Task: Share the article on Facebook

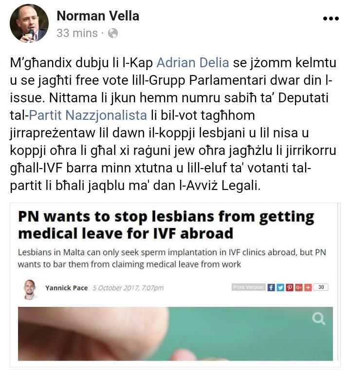Action: (271, 287)
